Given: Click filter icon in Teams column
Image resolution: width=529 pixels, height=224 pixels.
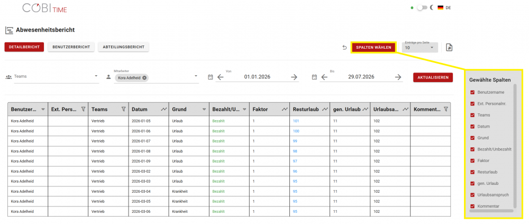Looking at the screenshot, I should click(x=123, y=109).
